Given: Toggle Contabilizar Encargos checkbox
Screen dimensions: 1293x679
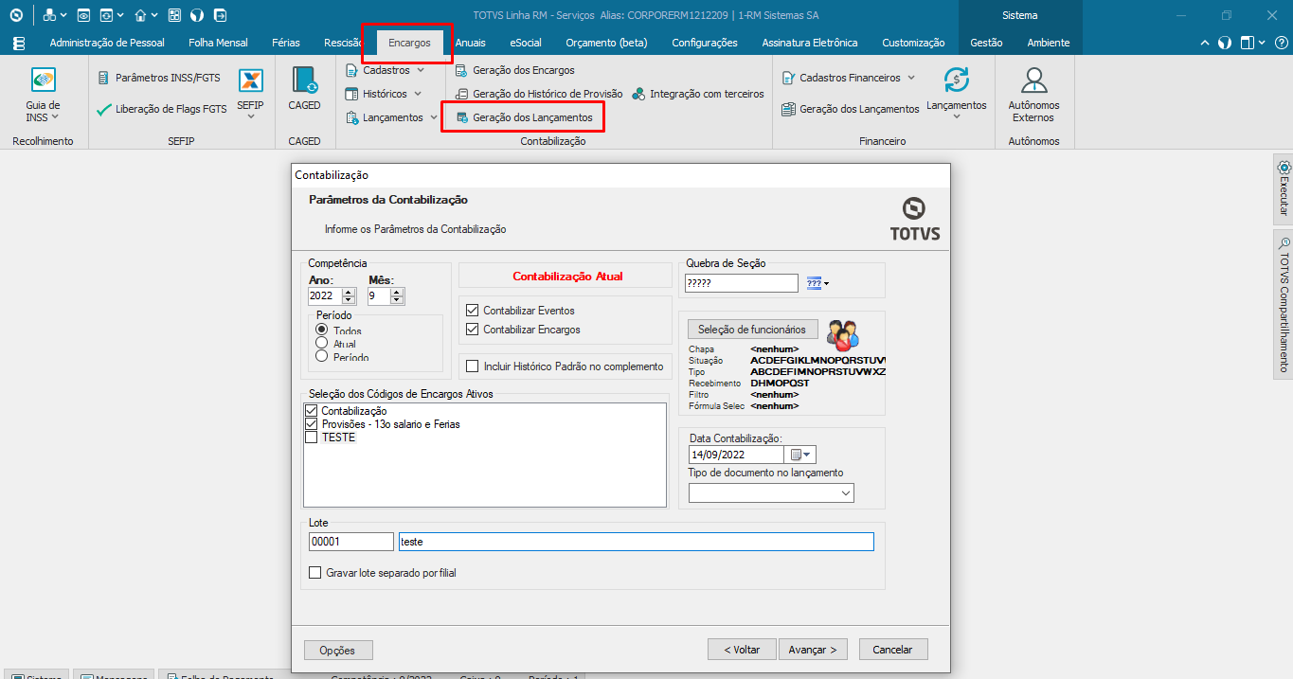Looking at the screenshot, I should [x=473, y=330].
